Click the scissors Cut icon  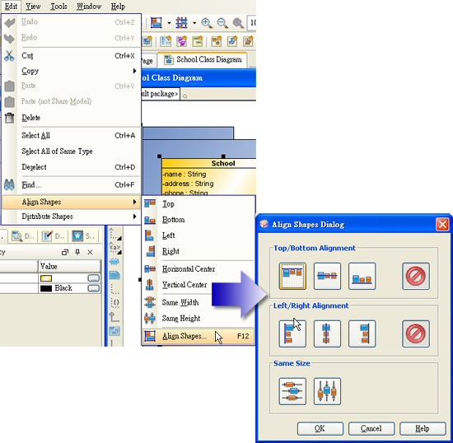(x=9, y=56)
